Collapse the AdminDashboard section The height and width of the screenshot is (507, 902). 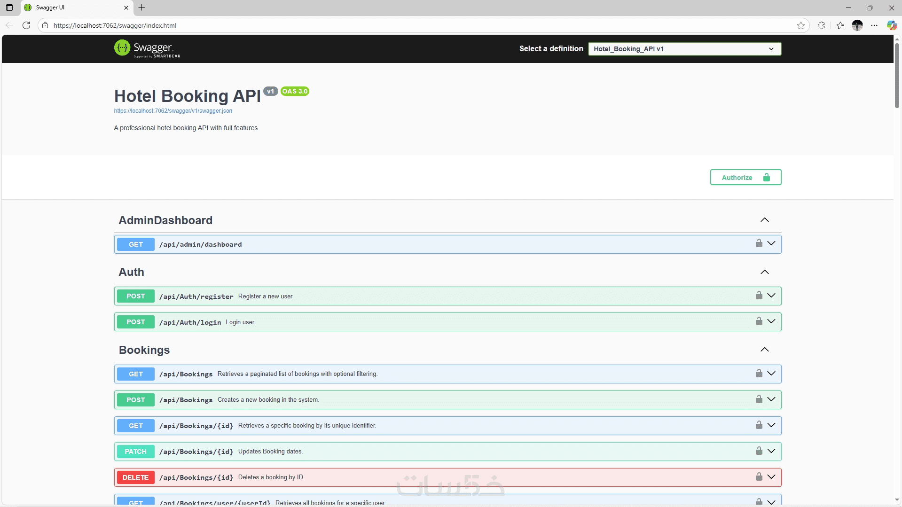pyautogui.click(x=765, y=220)
